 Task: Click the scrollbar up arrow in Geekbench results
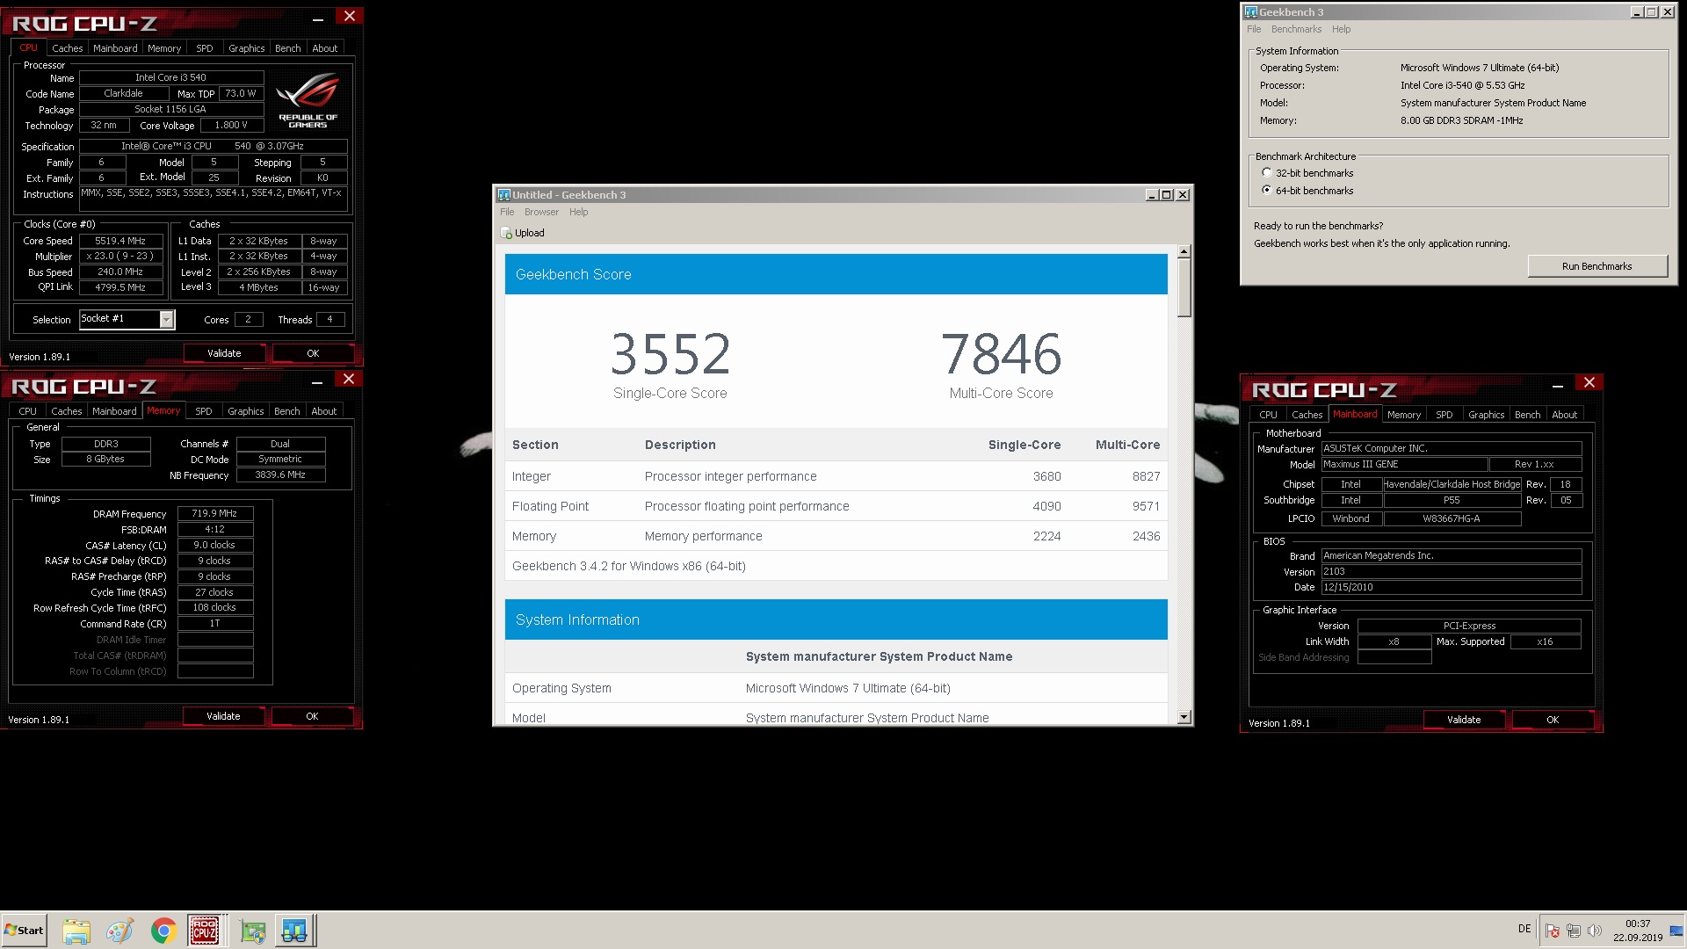(x=1184, y=251)
